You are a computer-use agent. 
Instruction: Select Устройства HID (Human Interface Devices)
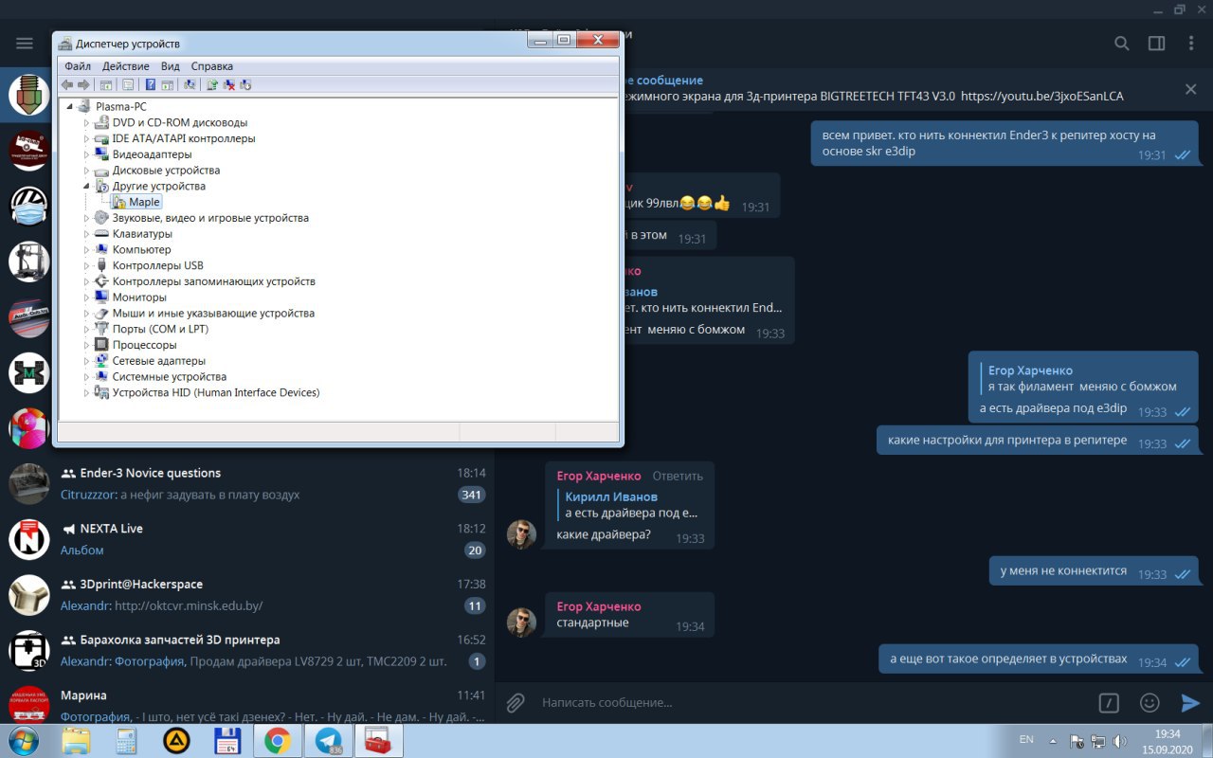coord(216,392)
